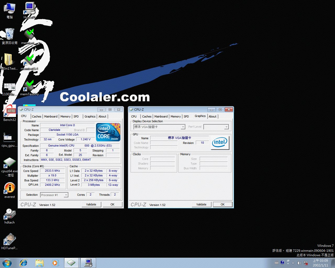This screenshot has width=335, height=268.
Task: Switch to Mainboard tab in left CPU-Z window
Action: 51,116
